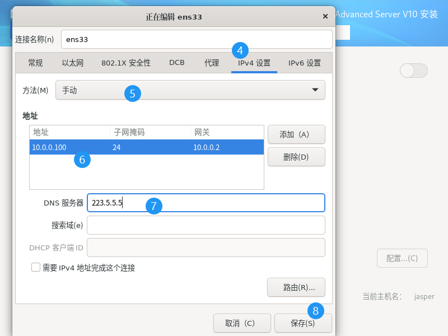Select the IPv4 设置 tab

254,63
